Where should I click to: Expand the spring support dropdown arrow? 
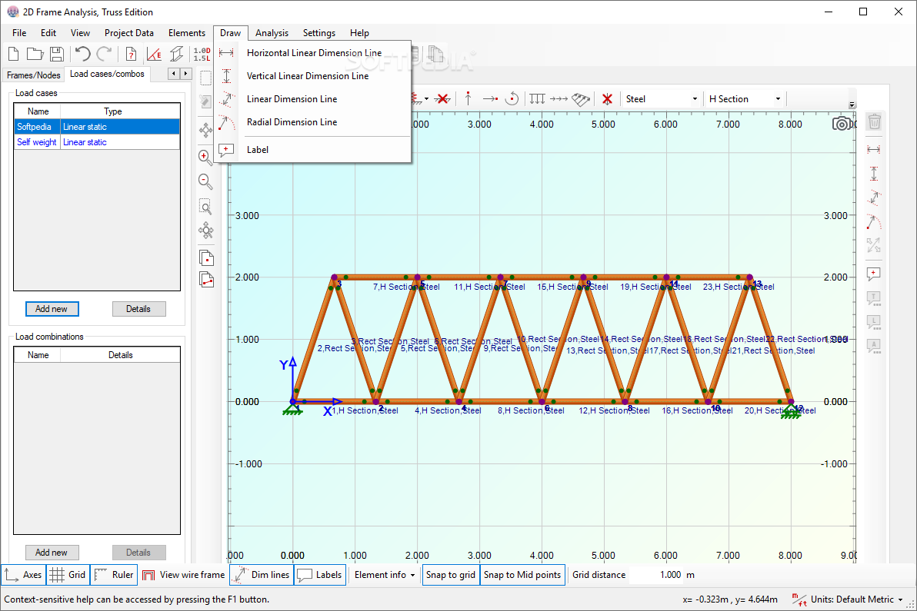(426, 99)
